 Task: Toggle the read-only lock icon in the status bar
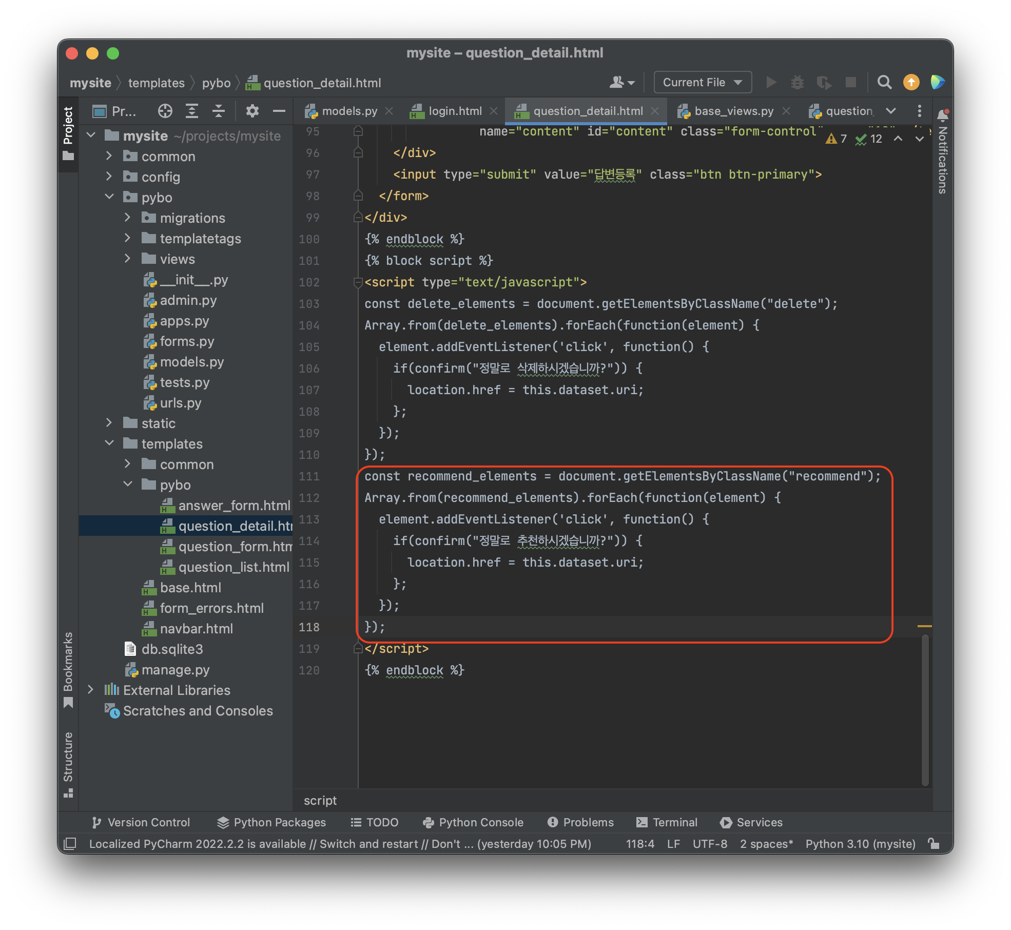[934, 844]
